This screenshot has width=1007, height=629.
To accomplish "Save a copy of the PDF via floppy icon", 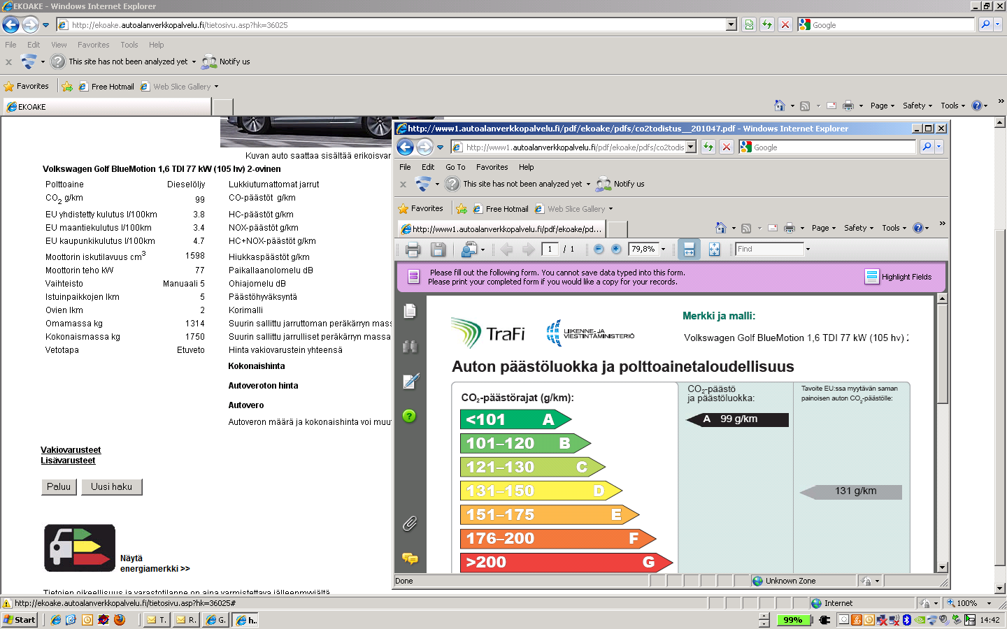I will click(x=438, y=250).
